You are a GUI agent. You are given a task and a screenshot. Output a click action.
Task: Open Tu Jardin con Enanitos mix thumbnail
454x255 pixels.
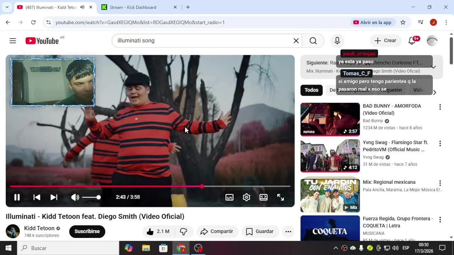[330, 195]
